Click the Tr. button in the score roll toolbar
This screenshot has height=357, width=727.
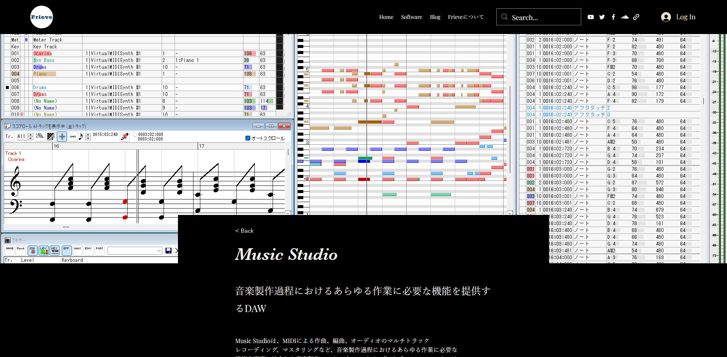click(9, 136)
